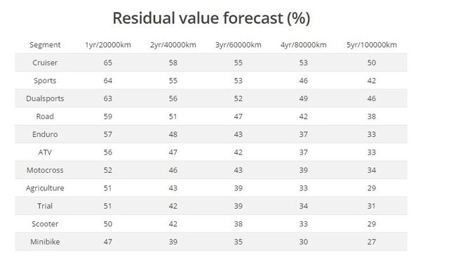The height and width of the screenshot is (260, 449).
Task: Select the Scooter segment label
Action: point(45,224)
